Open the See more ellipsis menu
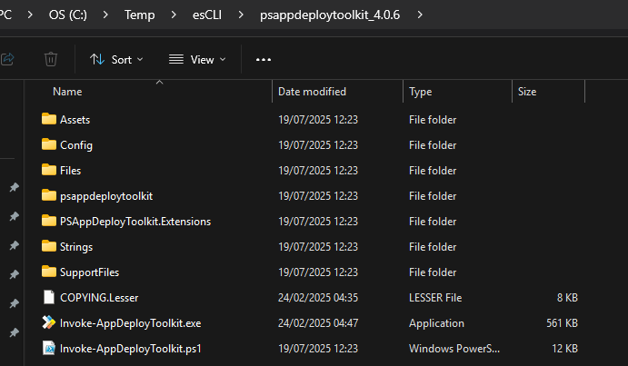The width and height of the screenshot is (628, 366). [x=264, y=60]
